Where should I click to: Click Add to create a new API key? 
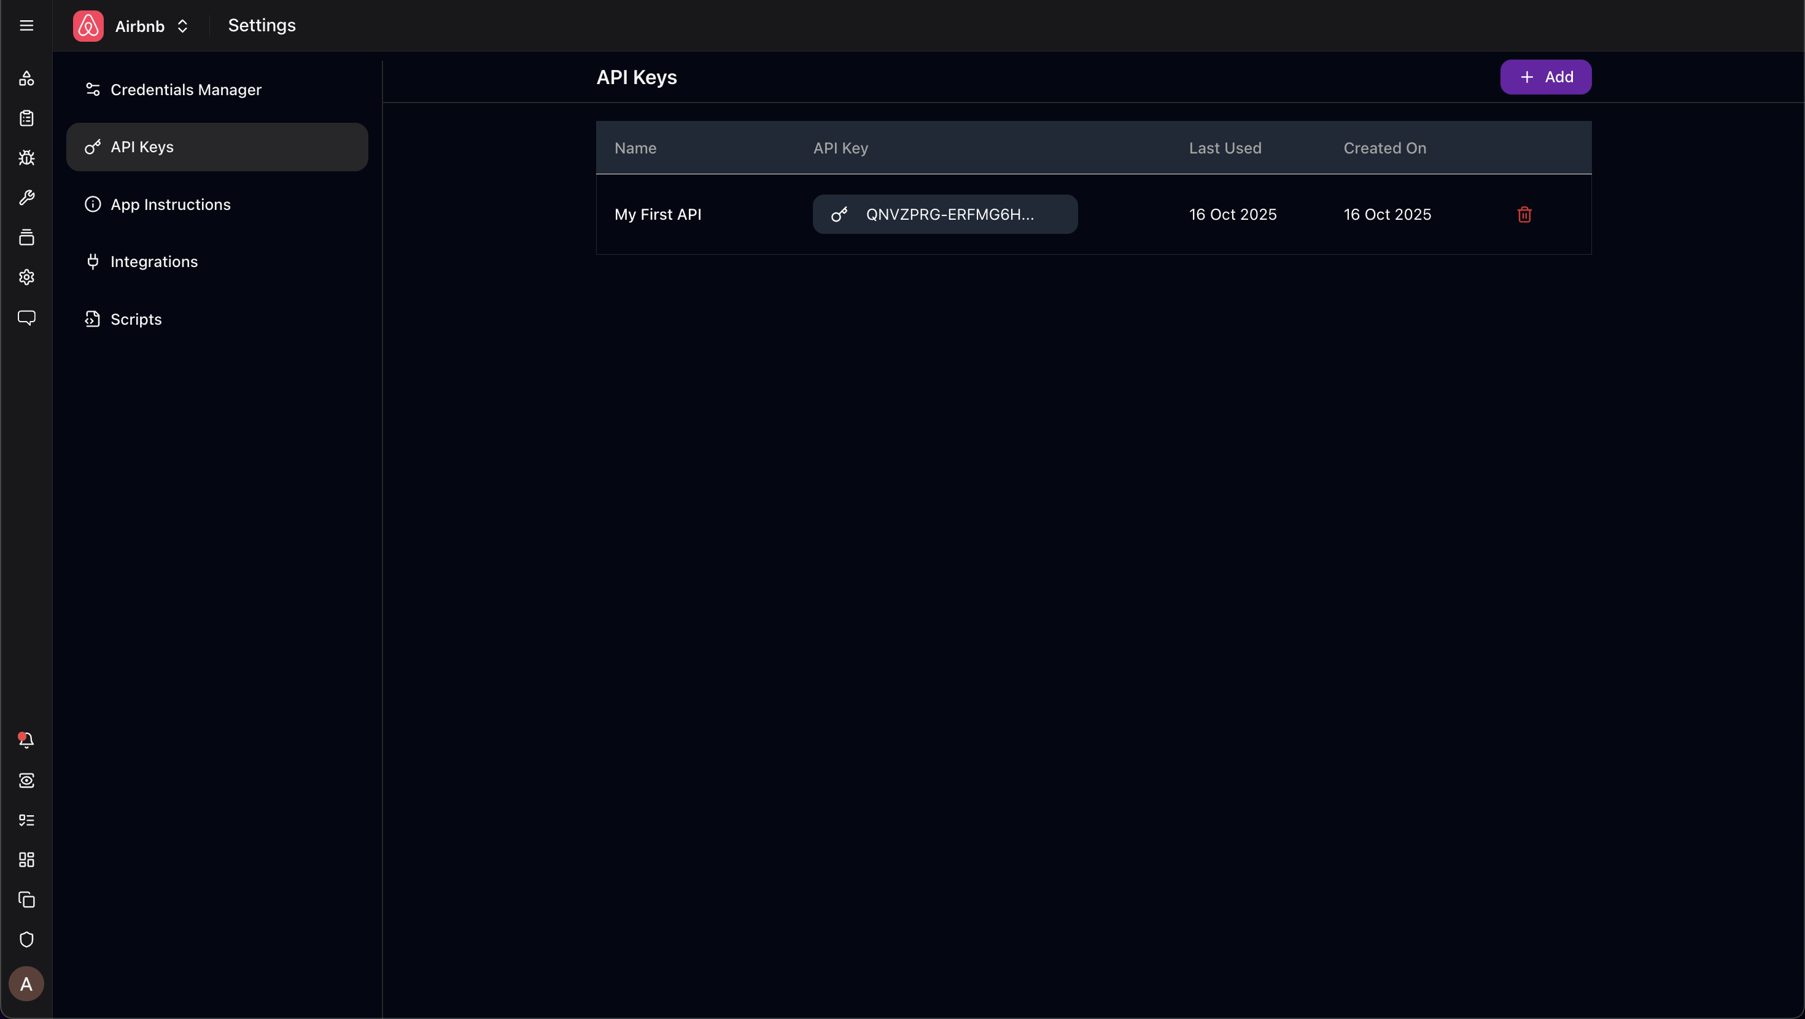coord(1545,77)
